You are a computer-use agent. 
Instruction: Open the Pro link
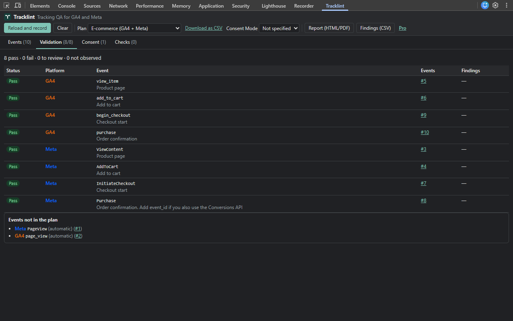(x=402, y=28)
